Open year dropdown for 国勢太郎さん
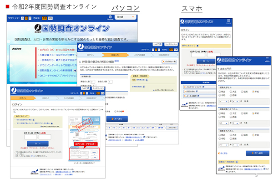The height and width of the screenshot is (179, 273). tap(224, 101)
